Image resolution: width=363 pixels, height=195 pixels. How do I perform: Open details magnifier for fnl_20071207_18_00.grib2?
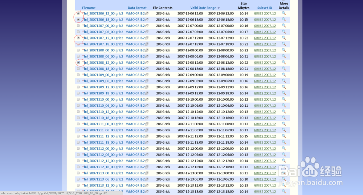click(x=284, y=44)
